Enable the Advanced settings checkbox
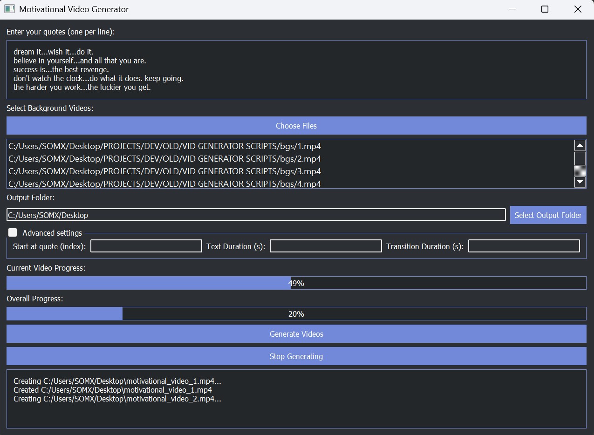 [x=13, y=232]
